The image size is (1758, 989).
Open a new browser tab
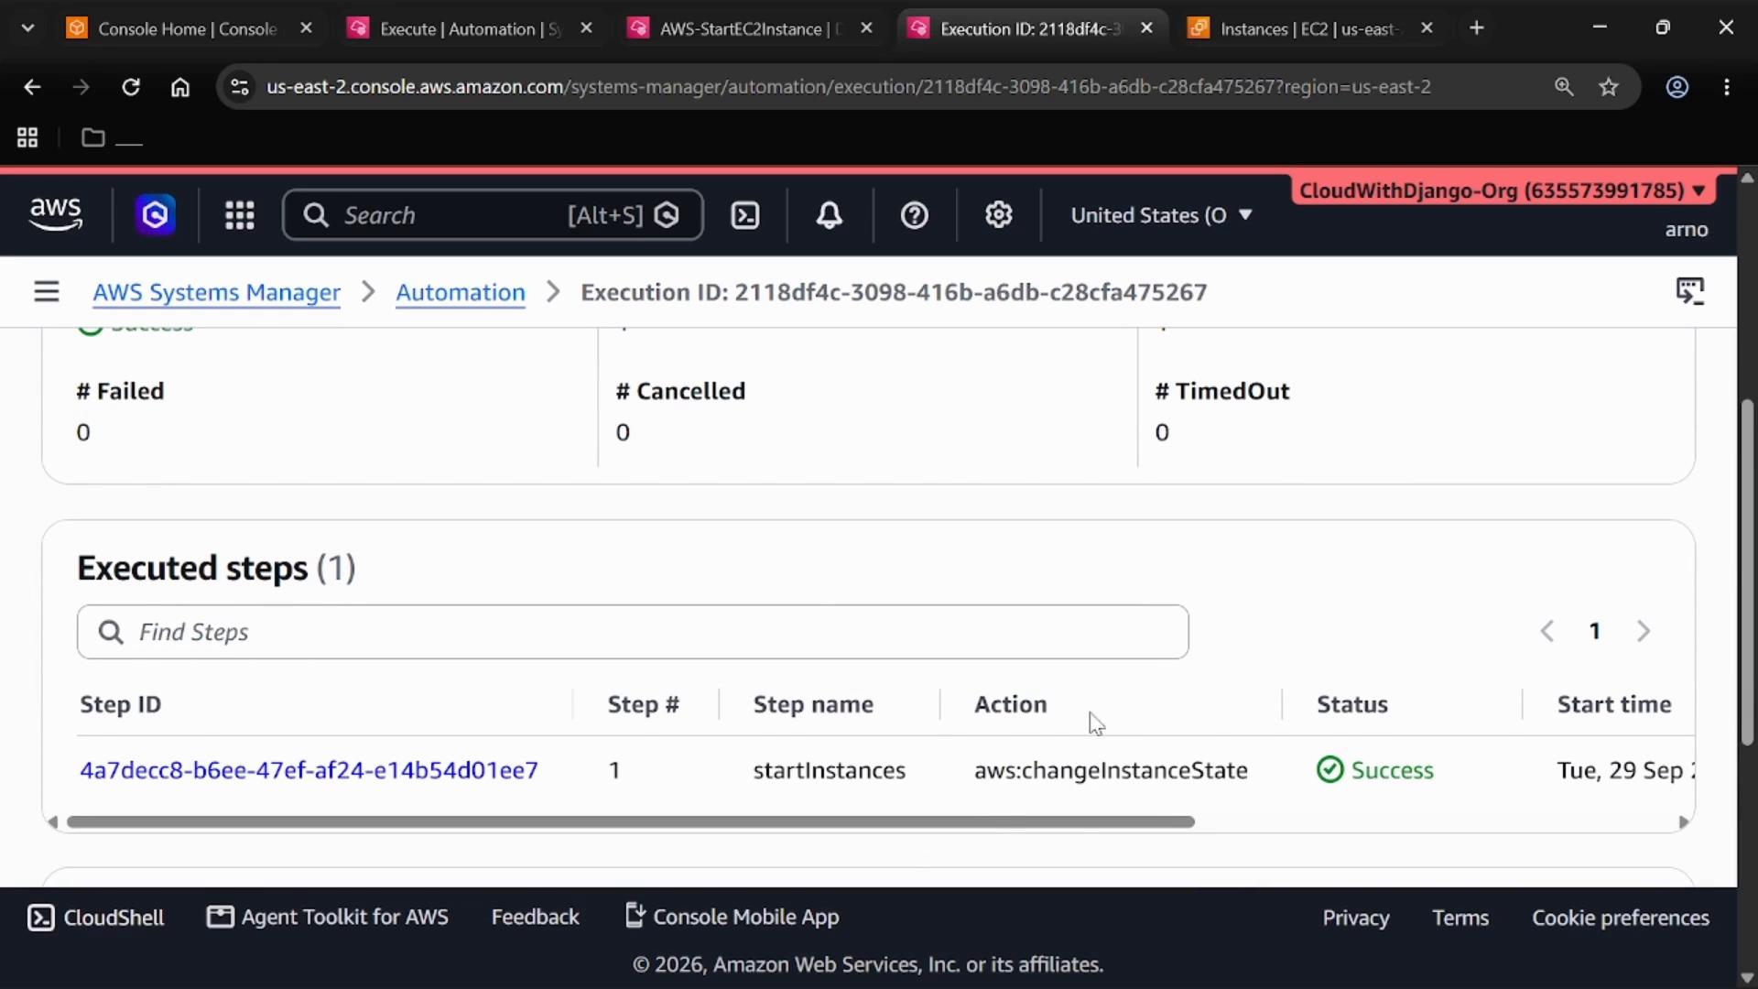(1477, 28)
